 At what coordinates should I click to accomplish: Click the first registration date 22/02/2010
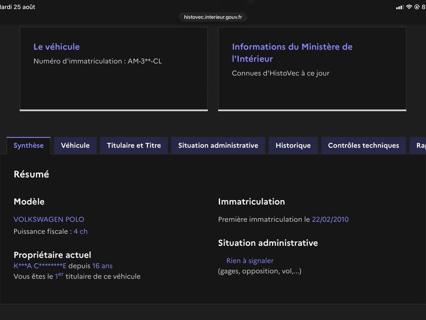coord(330,219)
